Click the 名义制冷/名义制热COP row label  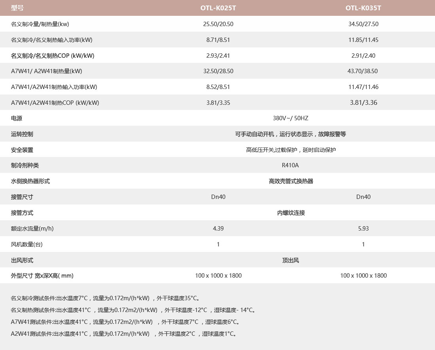pos(53,56)
